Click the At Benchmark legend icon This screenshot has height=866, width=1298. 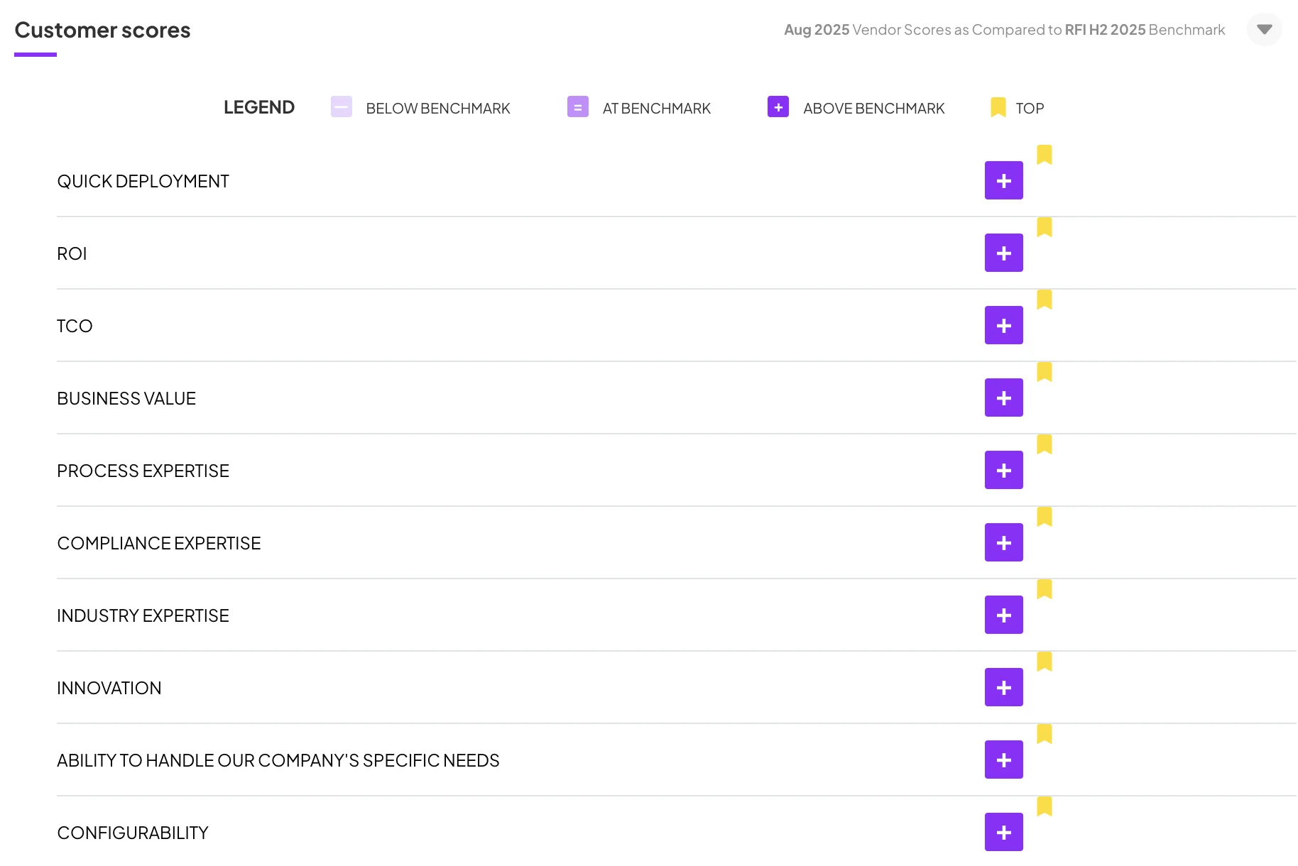click(577, 107)
